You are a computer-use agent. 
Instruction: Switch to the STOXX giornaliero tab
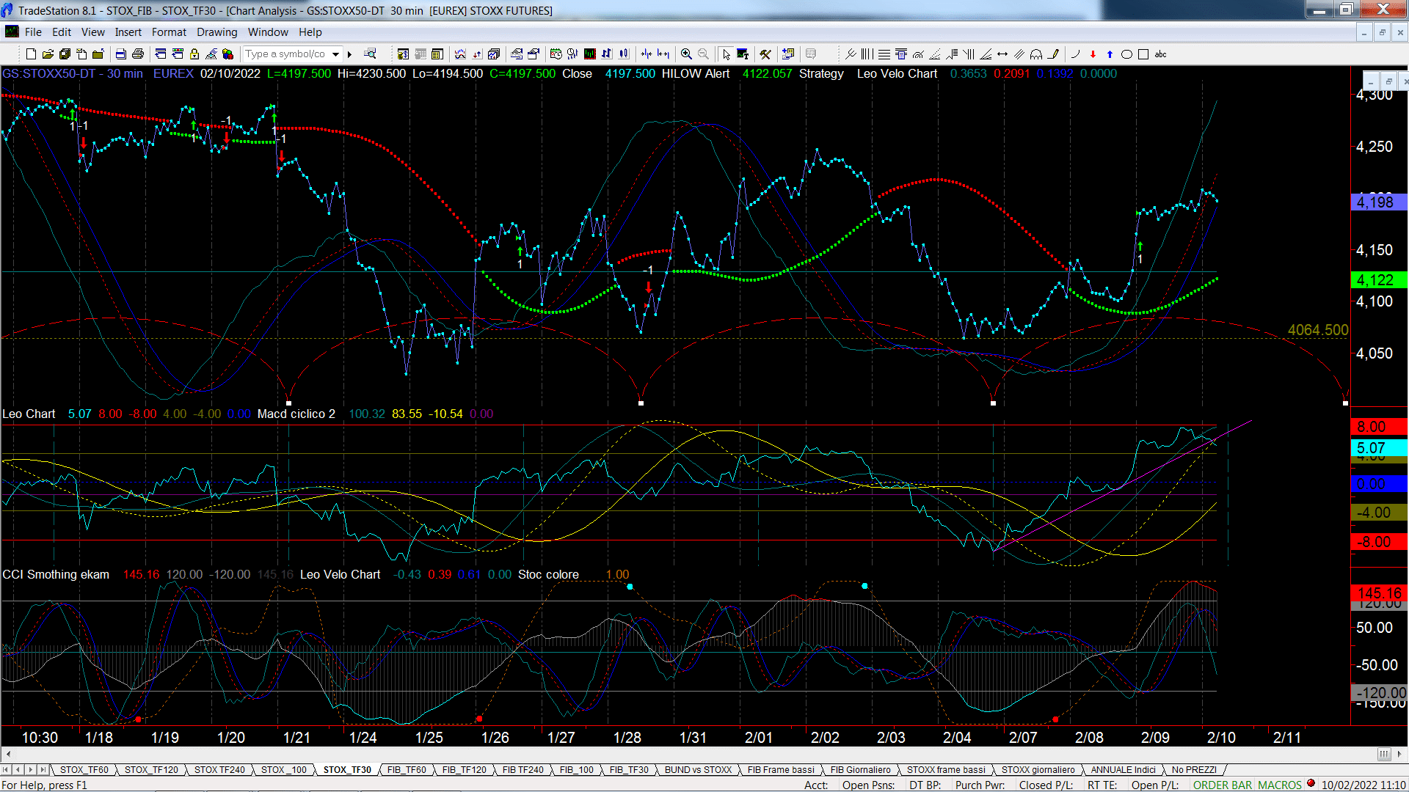click(x=1038, y=769)
